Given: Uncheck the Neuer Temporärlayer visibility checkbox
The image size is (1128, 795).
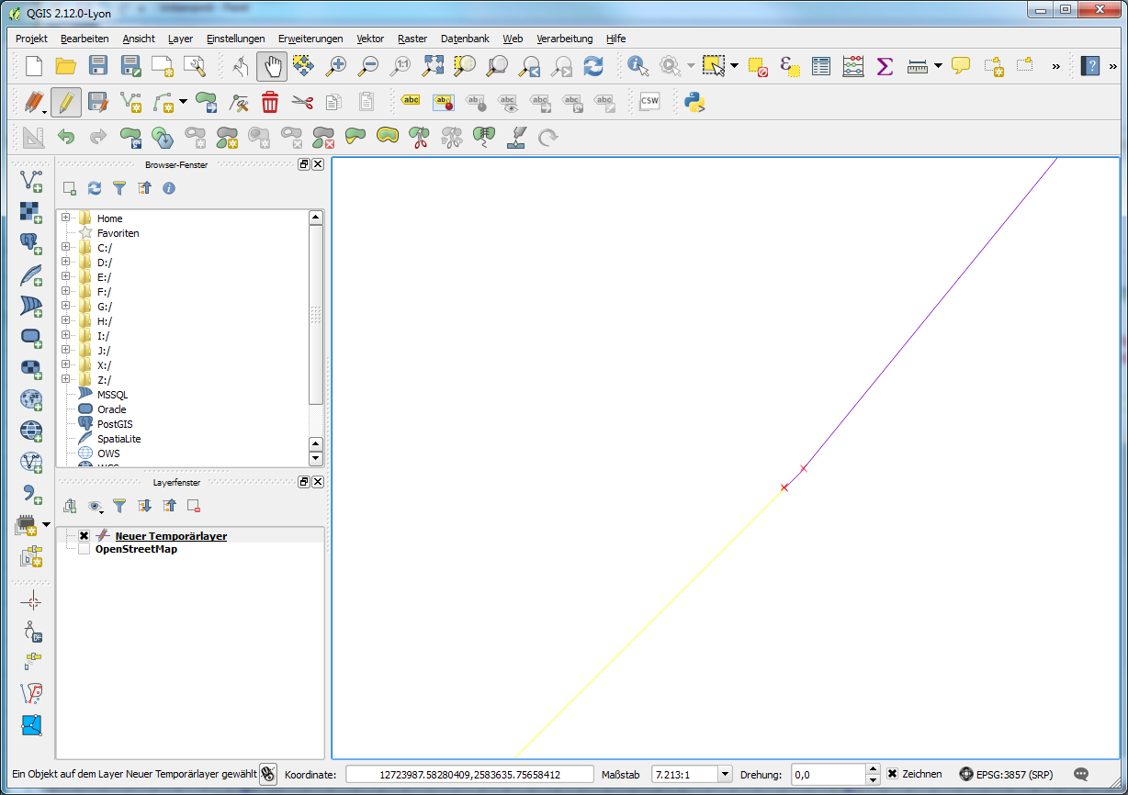Looking at the screenshot, I should click(85, 536).
